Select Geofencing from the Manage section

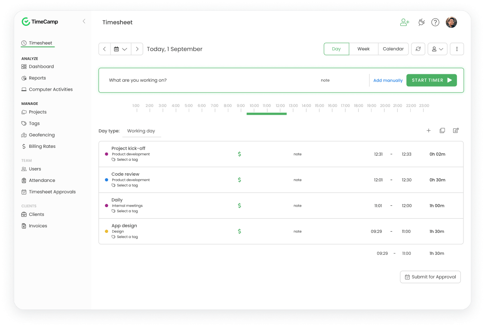[x=41, y=134]
